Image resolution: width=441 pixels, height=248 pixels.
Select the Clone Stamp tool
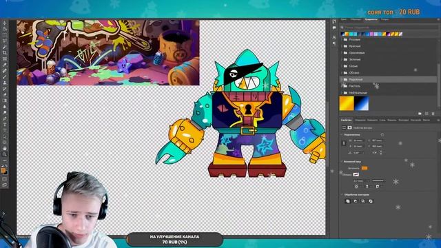(x=5, y=83)
